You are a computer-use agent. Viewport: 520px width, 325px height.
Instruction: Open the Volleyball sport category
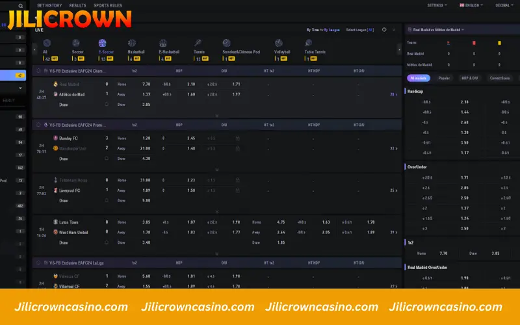pos(280,44)
